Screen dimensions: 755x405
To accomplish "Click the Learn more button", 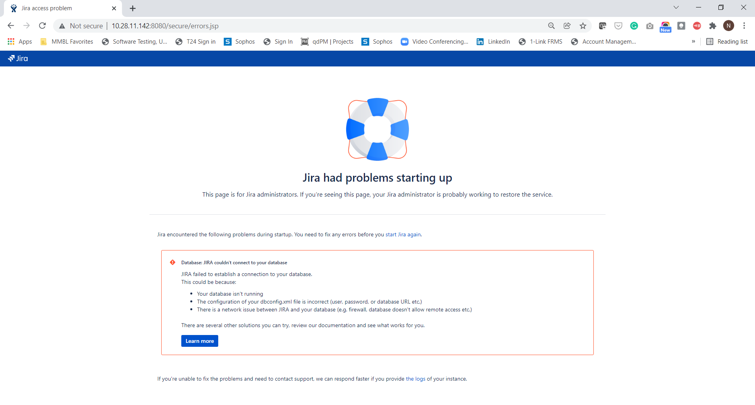I will (200, 341).
